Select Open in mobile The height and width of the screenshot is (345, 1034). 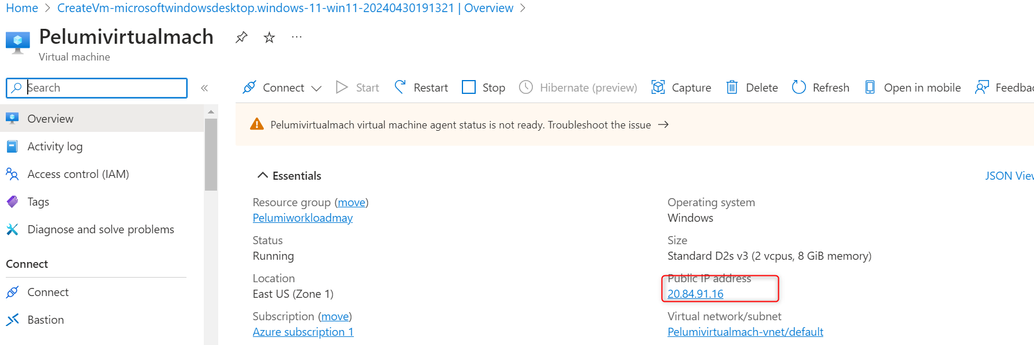[912, 88]
